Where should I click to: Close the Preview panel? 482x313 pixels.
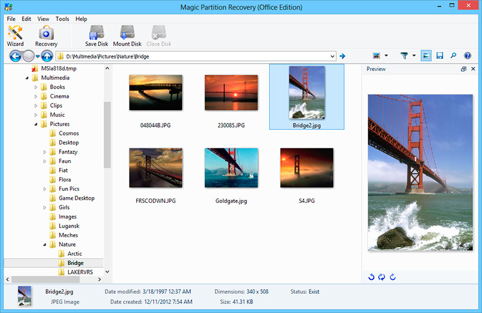(x=473, y=69)
